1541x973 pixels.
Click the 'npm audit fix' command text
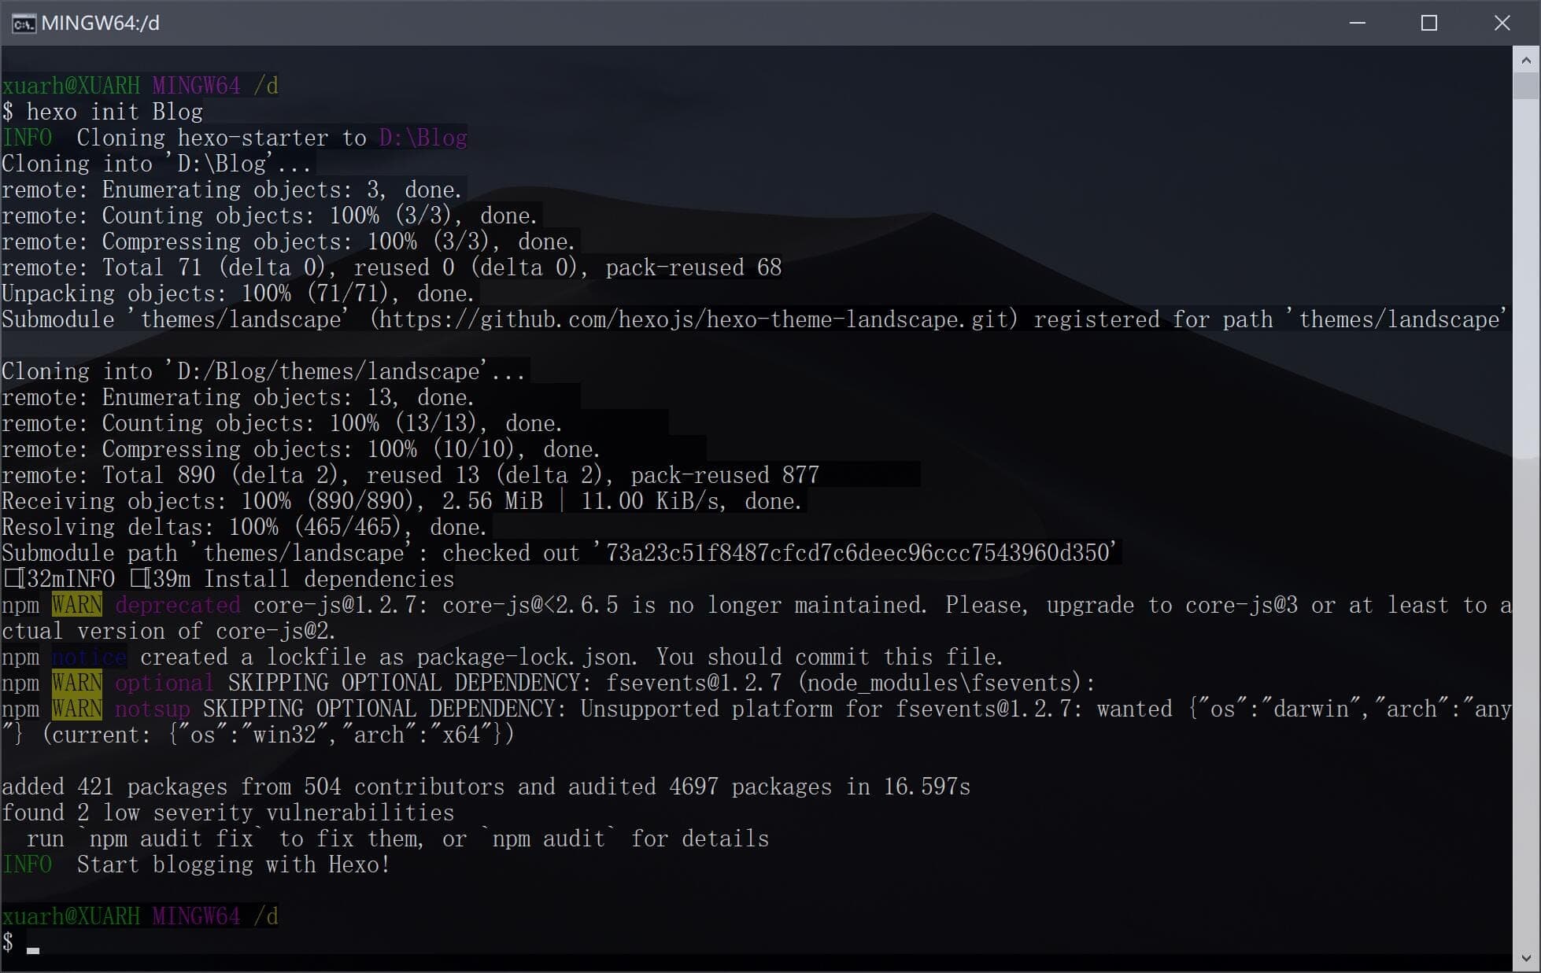[171, 838]
